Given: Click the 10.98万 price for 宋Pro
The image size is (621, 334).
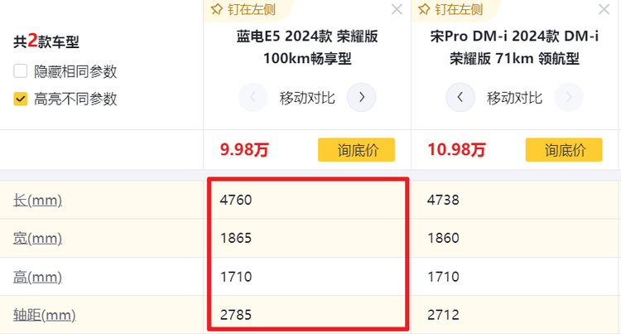Looking at the screenshot, I should pos(456,150).
